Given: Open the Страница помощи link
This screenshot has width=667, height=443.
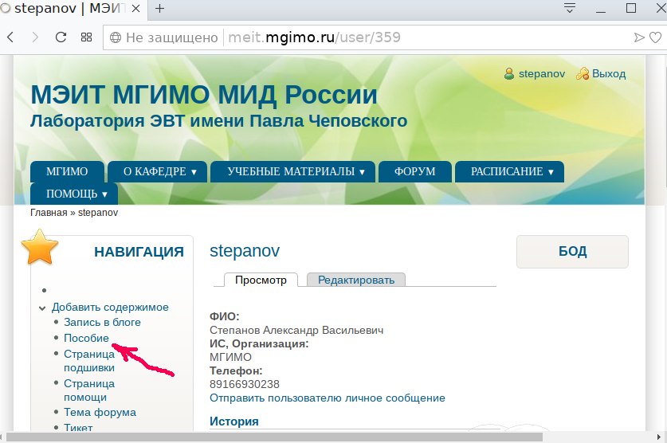Looking at the screenshot, I should tap(89, 390).
